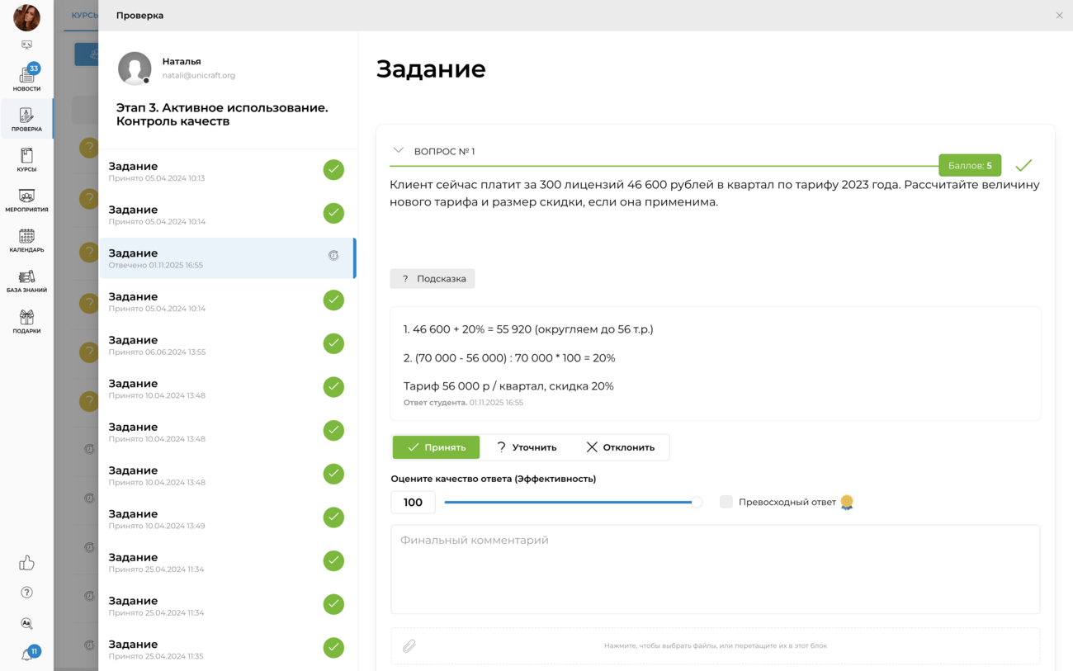Click green checkmark of task accepted 25.04.2024 11:35

(333, 648)
